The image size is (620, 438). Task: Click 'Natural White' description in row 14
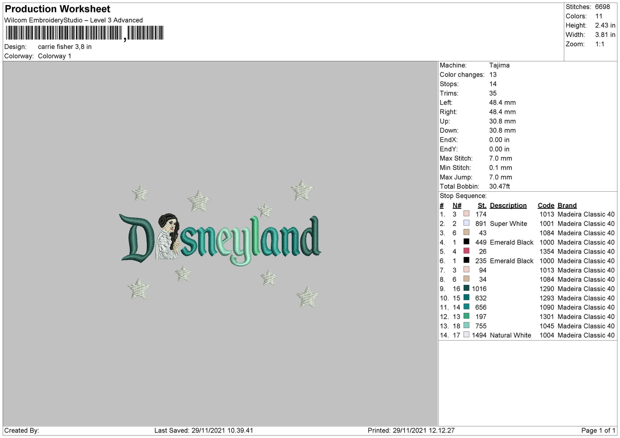[511, 335]
